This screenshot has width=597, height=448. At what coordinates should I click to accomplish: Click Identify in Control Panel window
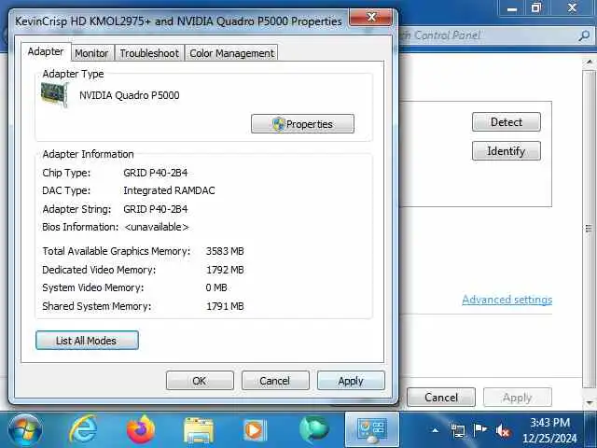click(x=506, y=151)
